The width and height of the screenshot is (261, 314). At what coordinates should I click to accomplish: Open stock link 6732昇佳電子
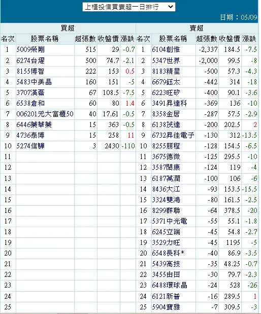tap(173, 135)
